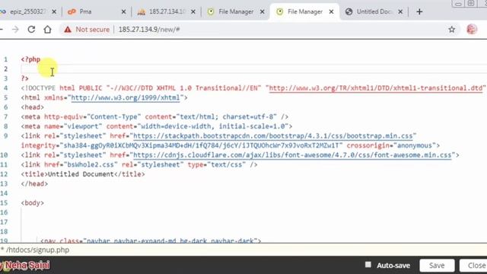Click the <body> tag on line 15
The height and width of the screenshot is (274, 487).
pyautogui.click(x=33, y=203)
